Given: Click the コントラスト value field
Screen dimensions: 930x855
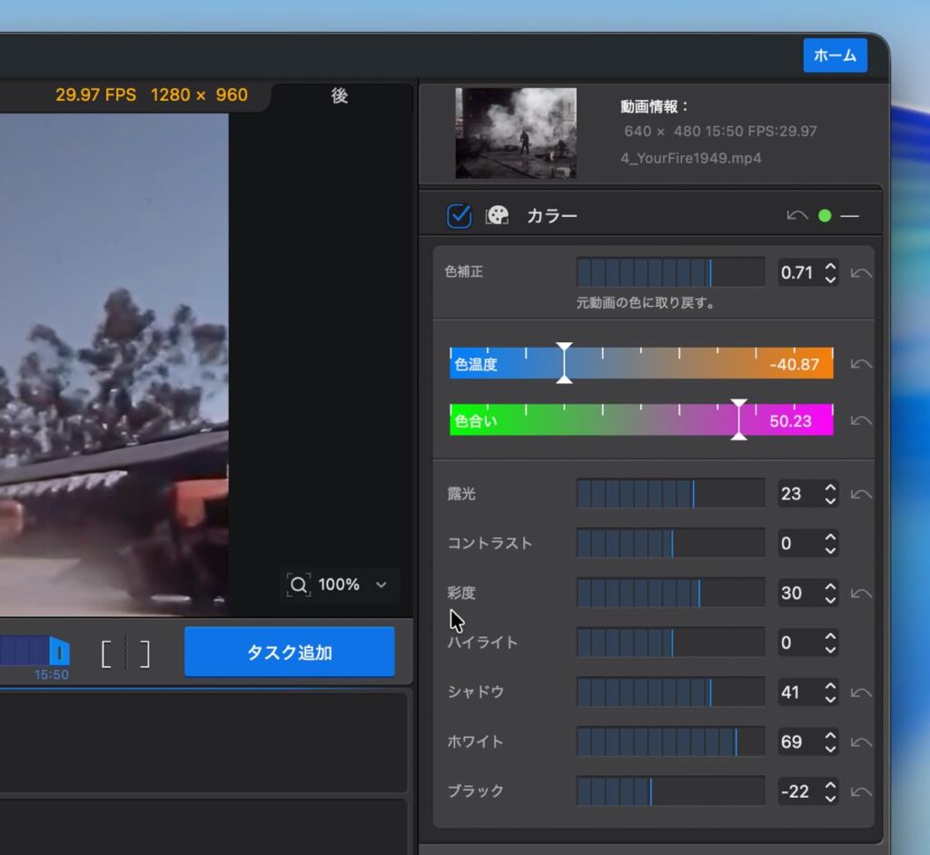Looking at the screenshot, I should coord(799,543).
